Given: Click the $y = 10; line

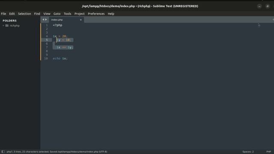Looking at the screenshot, I should [x=64, y=40].
